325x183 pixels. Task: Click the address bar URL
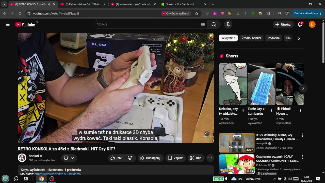tap(56, 13)
